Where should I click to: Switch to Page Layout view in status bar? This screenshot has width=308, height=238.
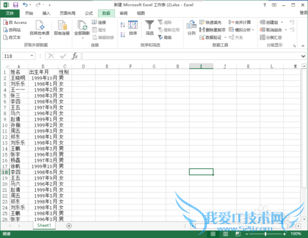[225, 234]
